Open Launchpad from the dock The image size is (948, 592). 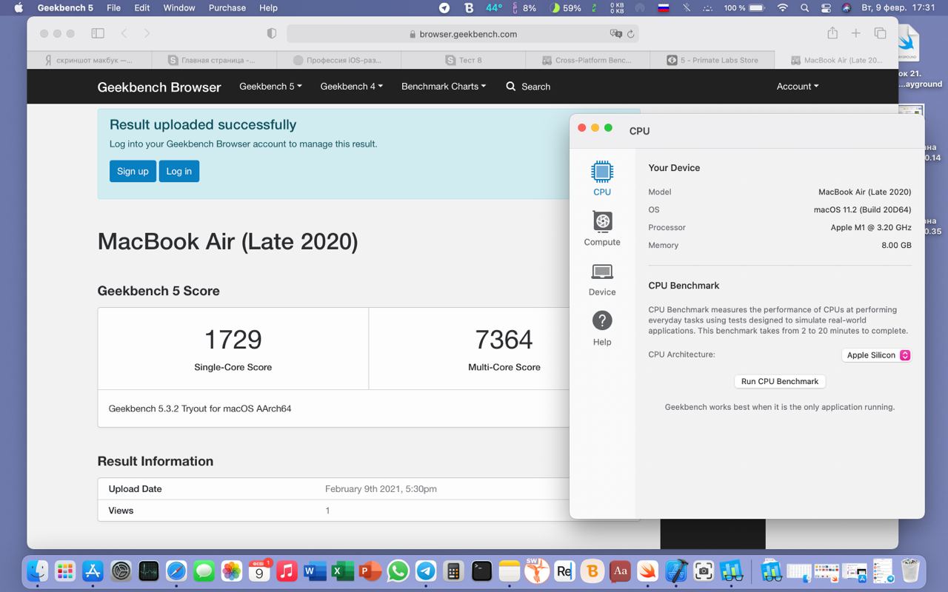(65, 571)
